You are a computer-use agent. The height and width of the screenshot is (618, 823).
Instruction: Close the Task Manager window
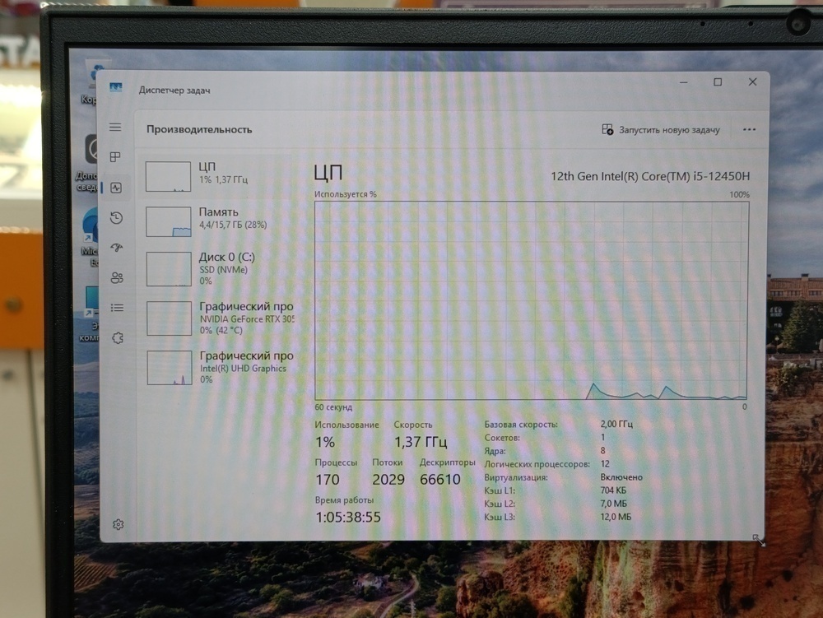752,81
